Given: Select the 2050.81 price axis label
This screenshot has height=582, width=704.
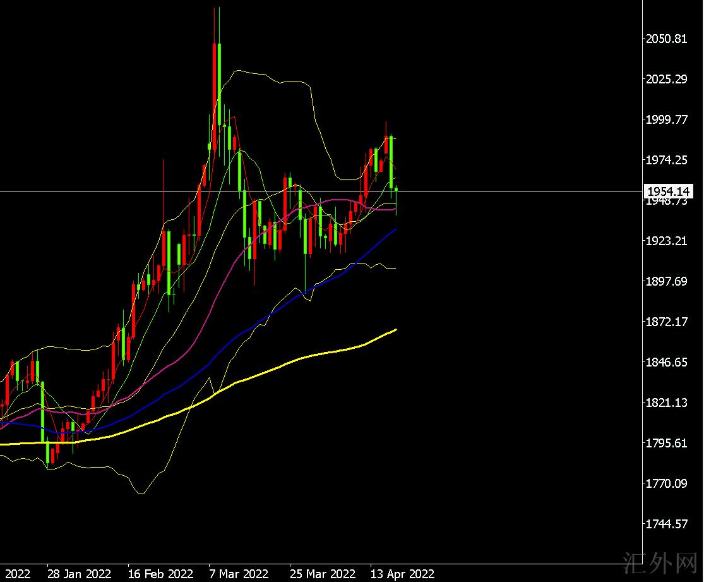Looking at the screenshot, I should (x=665, y=39).
